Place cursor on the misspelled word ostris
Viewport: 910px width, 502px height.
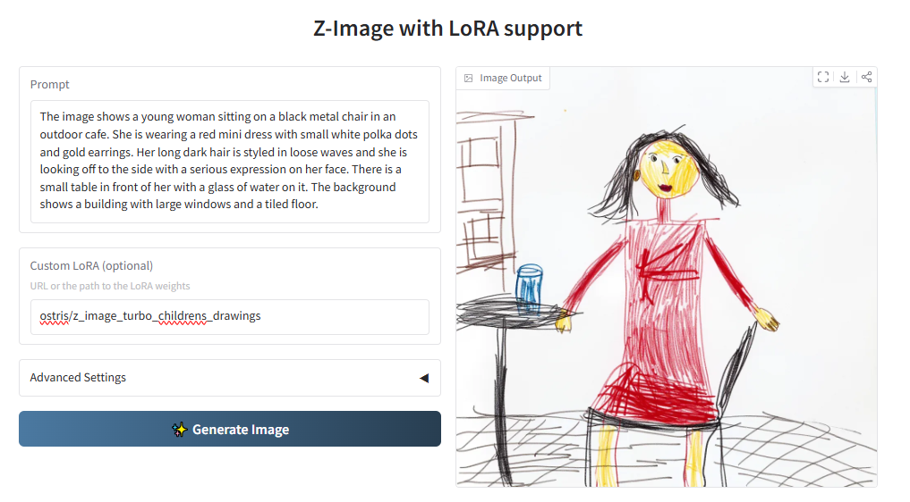click(x=54, y=316)
